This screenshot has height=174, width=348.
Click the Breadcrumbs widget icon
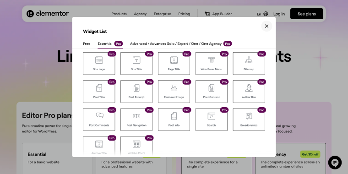[x=249, y=116]
